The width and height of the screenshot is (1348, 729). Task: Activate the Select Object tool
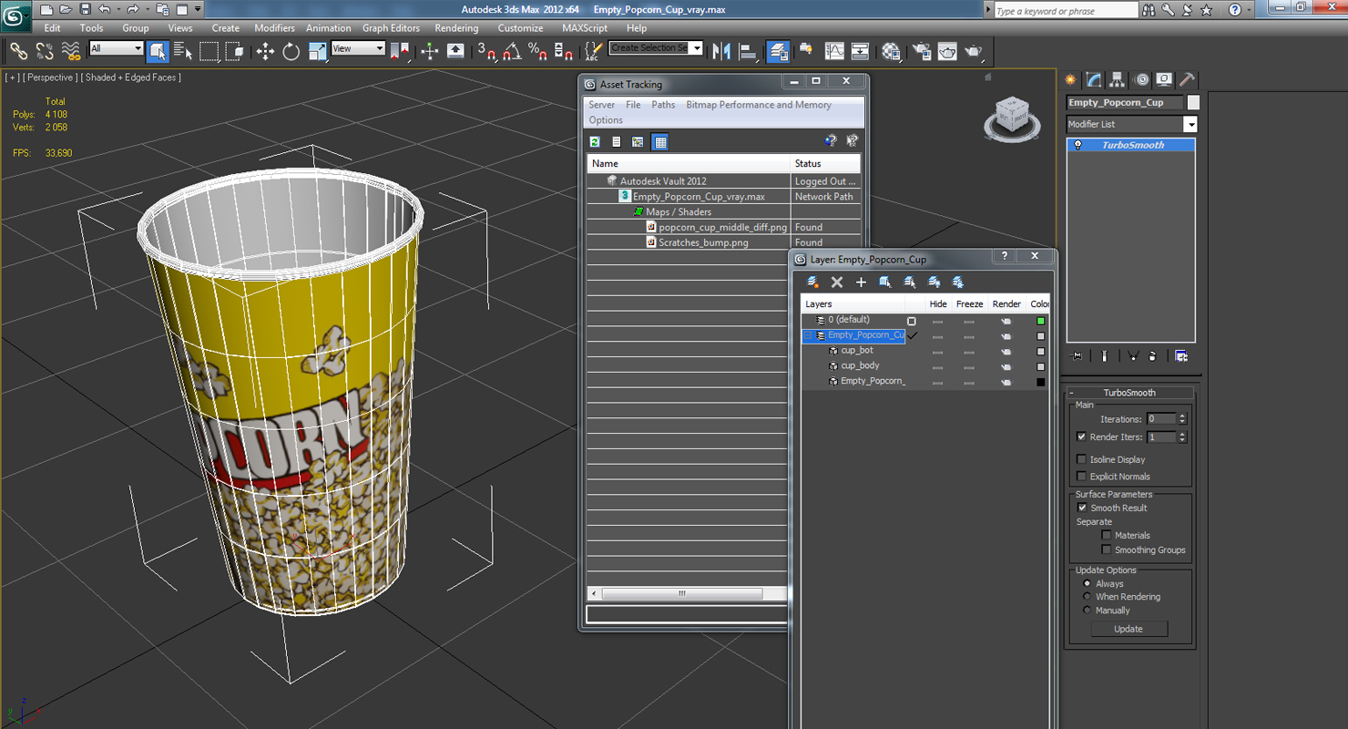point(158,51)
